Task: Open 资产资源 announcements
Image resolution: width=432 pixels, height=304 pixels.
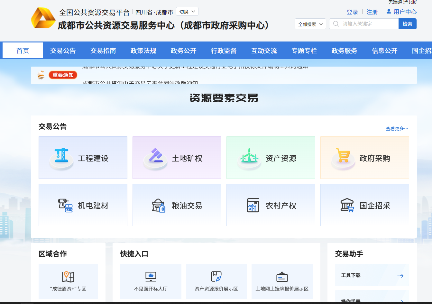Action: pos(271,157)
